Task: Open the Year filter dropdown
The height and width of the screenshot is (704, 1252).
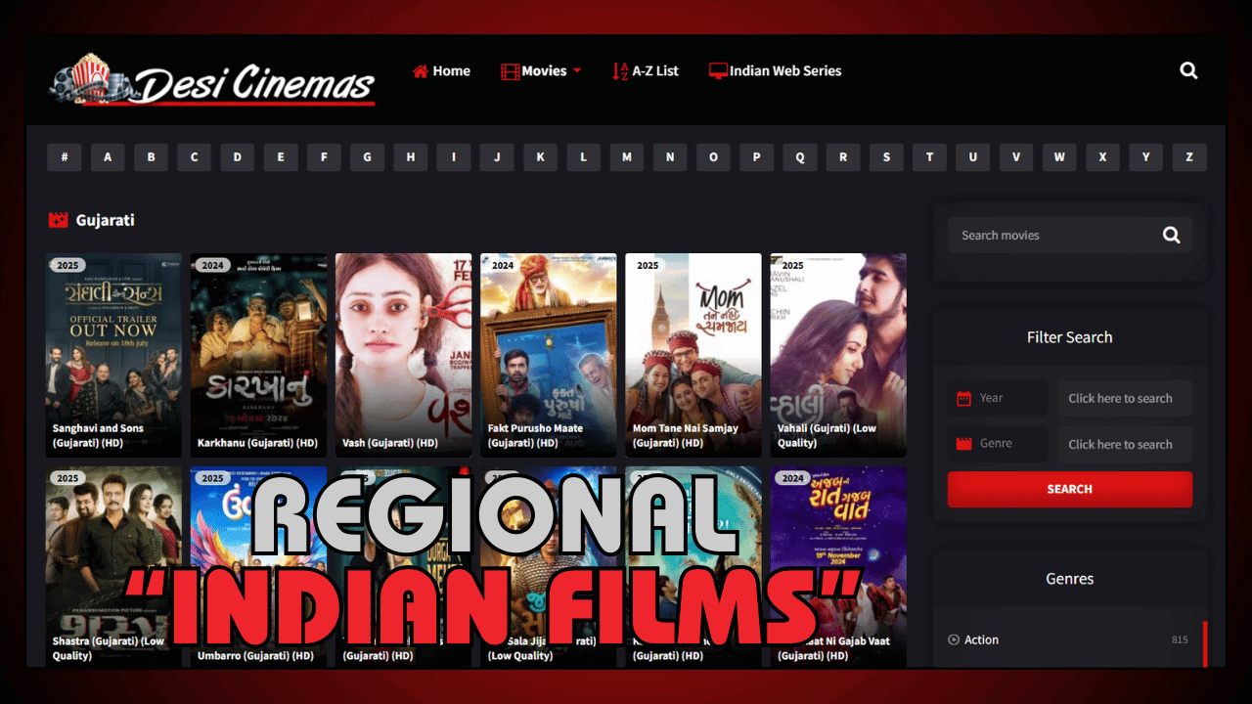Action: [1125, 398]
